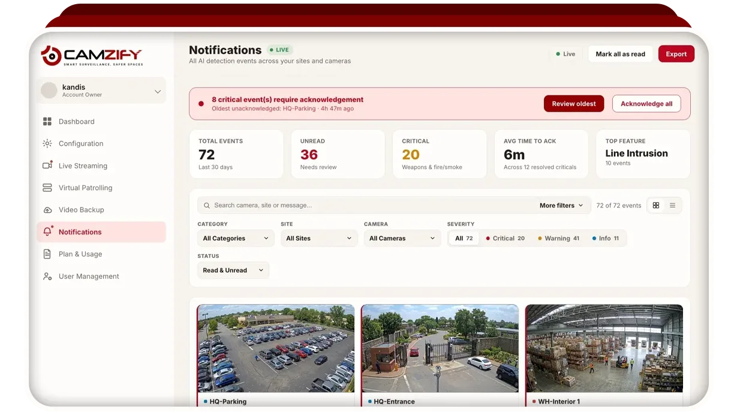This screenshot has height=415, width=737.
Task: Open User Management page
Action: point(101,276)
